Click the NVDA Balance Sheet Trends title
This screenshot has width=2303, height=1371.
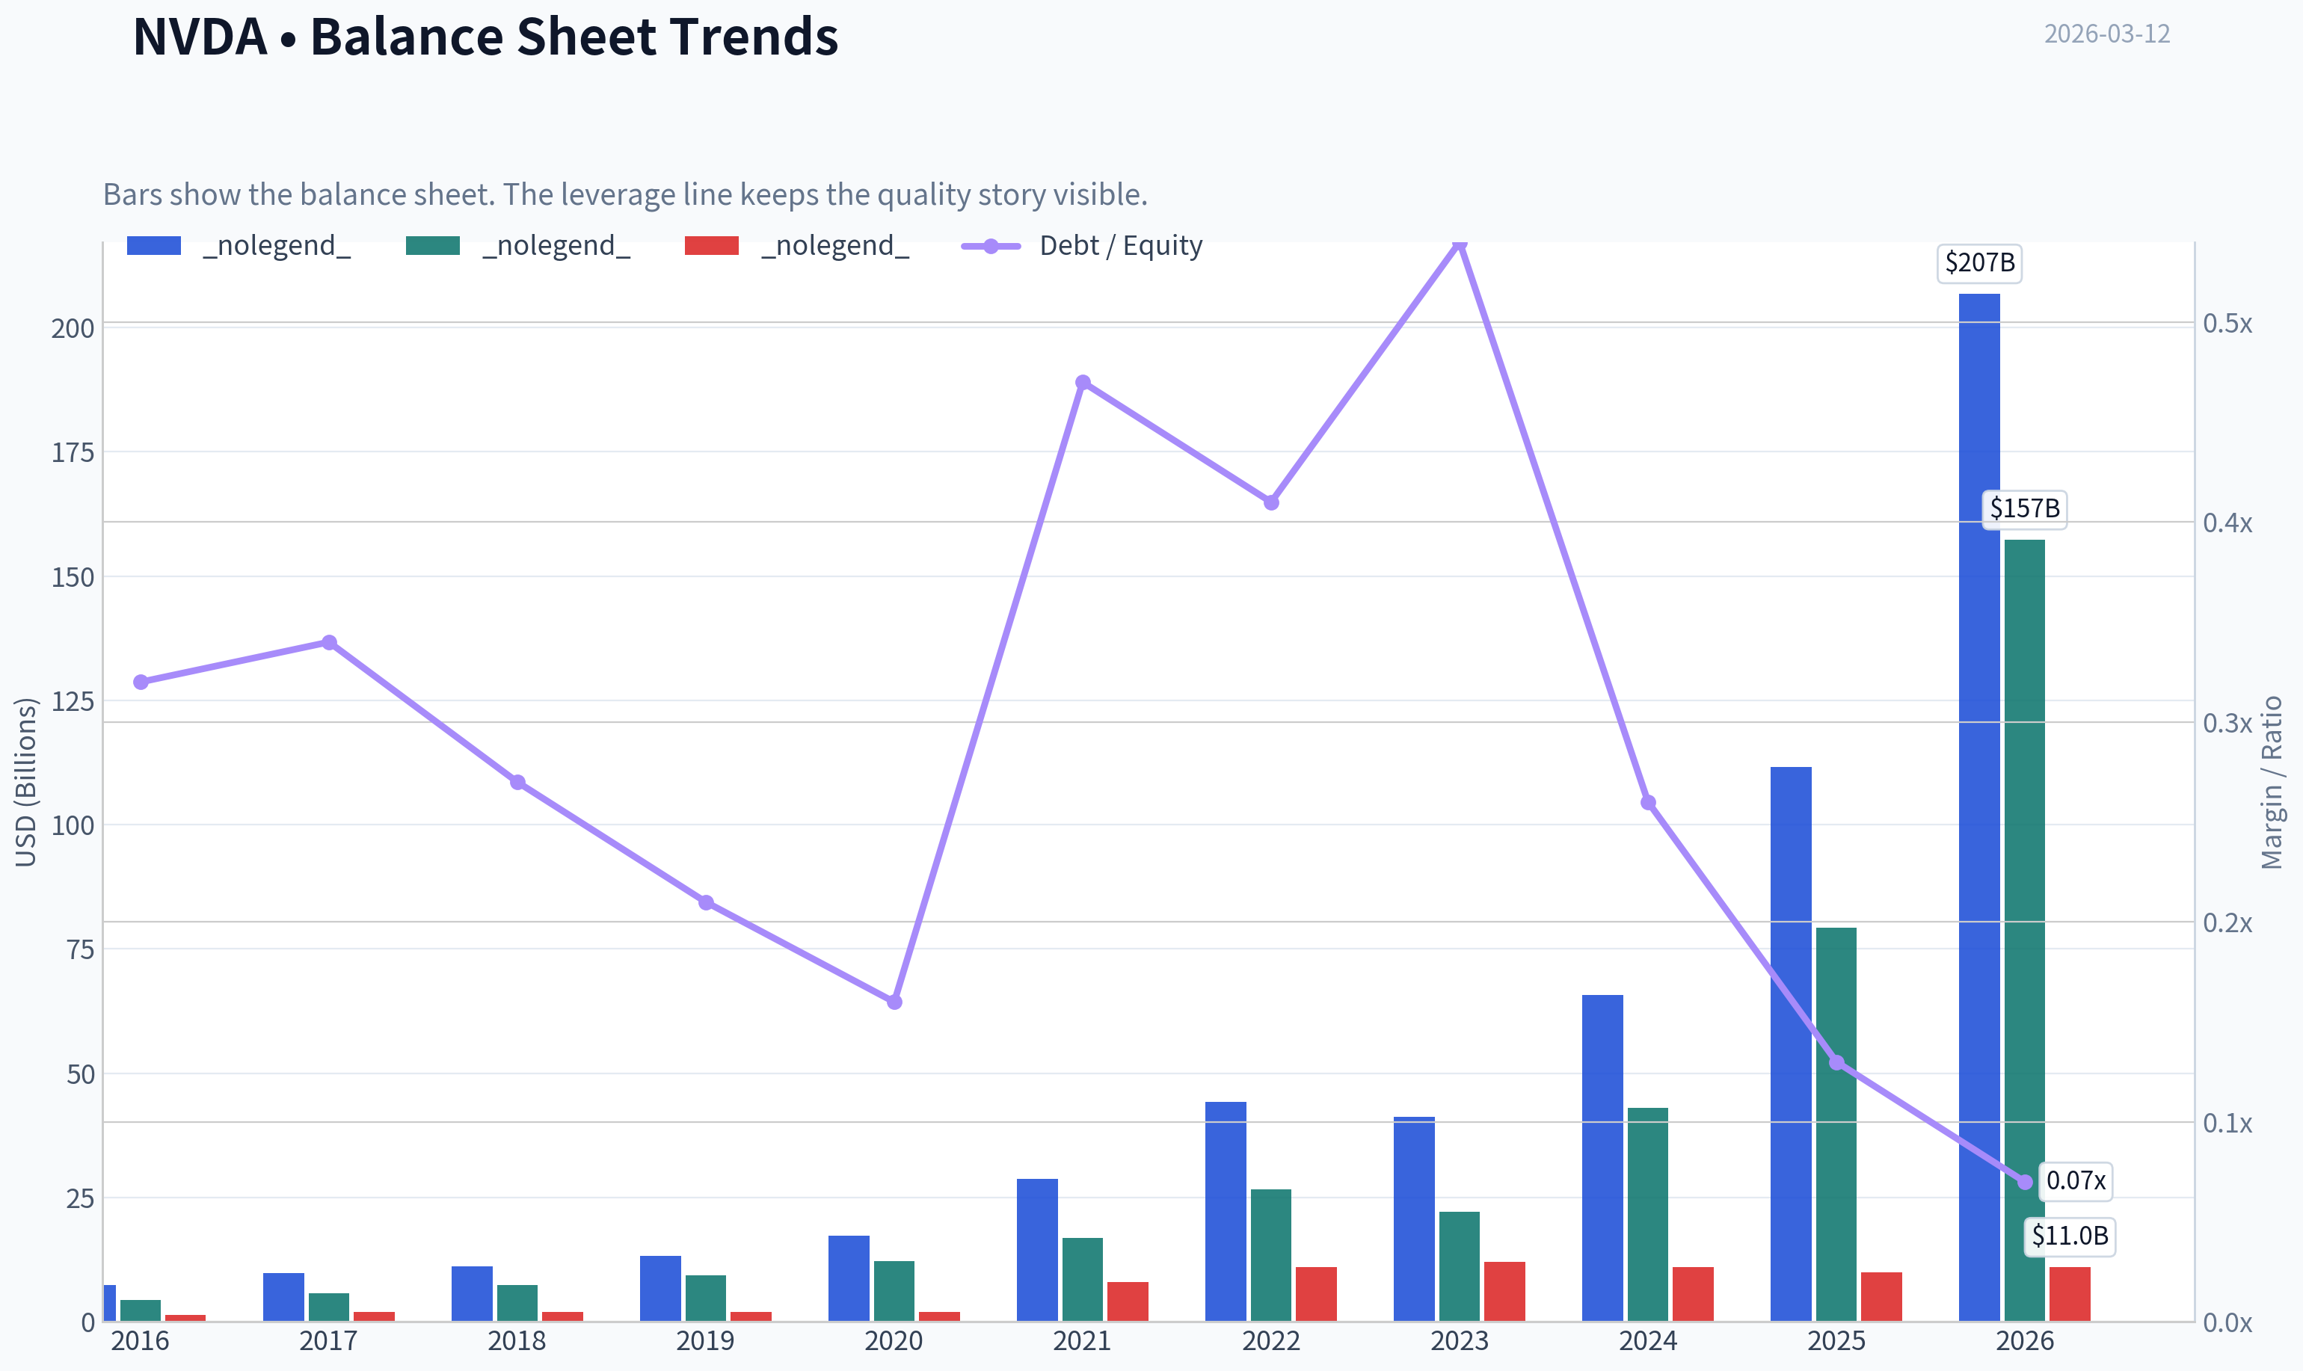pos(485,37)
